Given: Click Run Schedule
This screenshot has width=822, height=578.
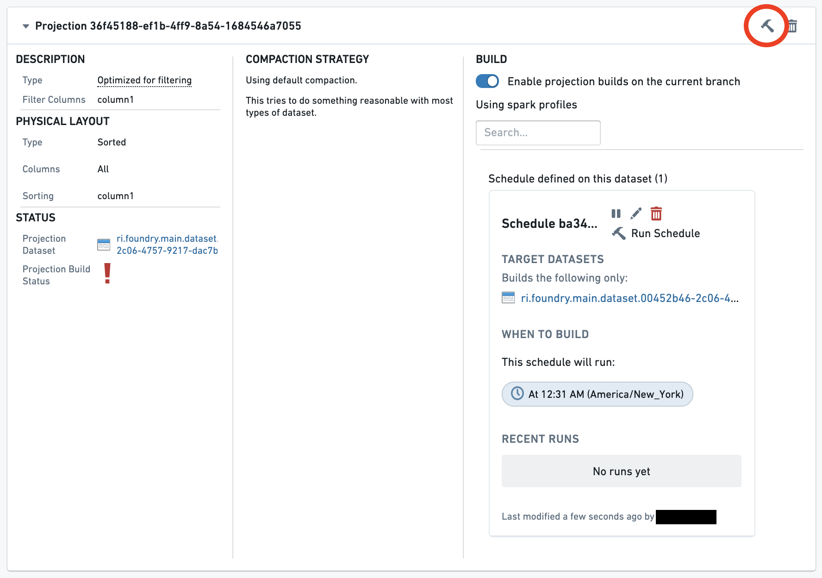Looking at the screenshot, I should 656,233.
